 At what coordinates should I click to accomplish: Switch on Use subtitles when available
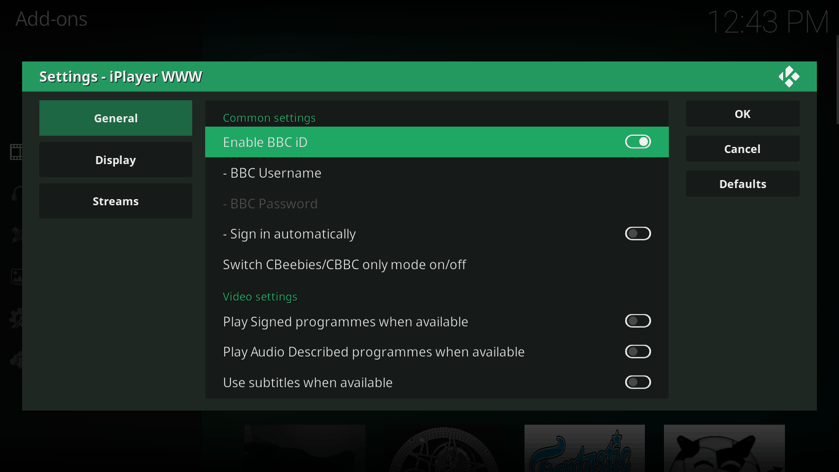[x=638, y=382]
